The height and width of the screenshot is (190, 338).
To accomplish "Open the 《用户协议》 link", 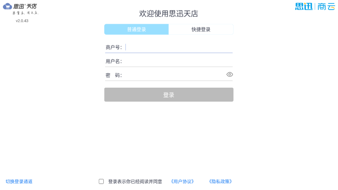I will [182, 182].
